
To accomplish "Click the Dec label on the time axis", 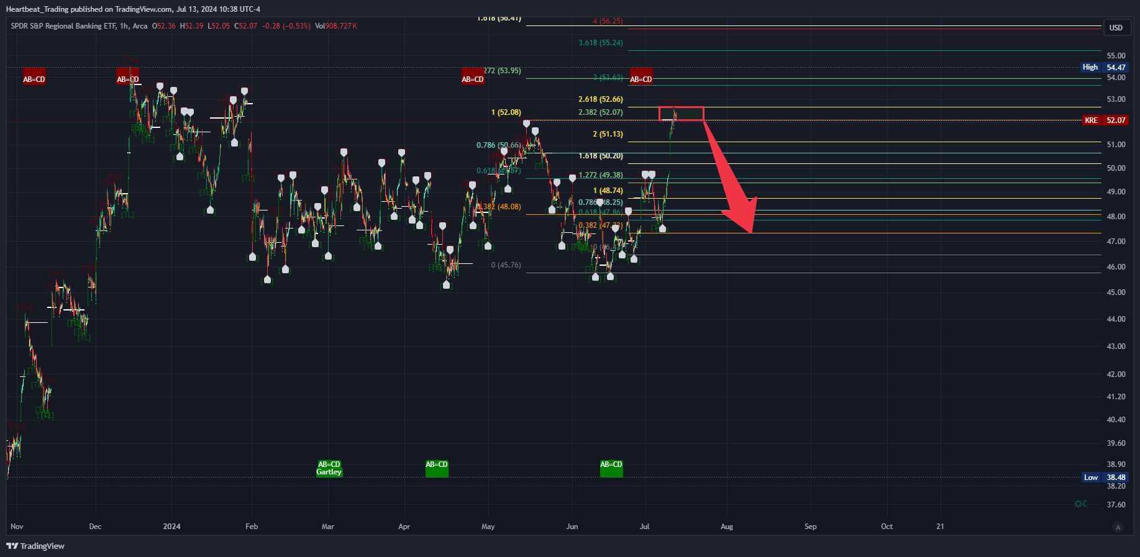I will (x=95, y=527).
